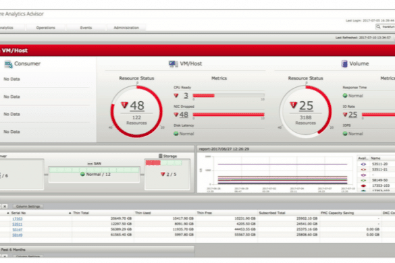Click SAN green Normal status icon

coord(82,174)
